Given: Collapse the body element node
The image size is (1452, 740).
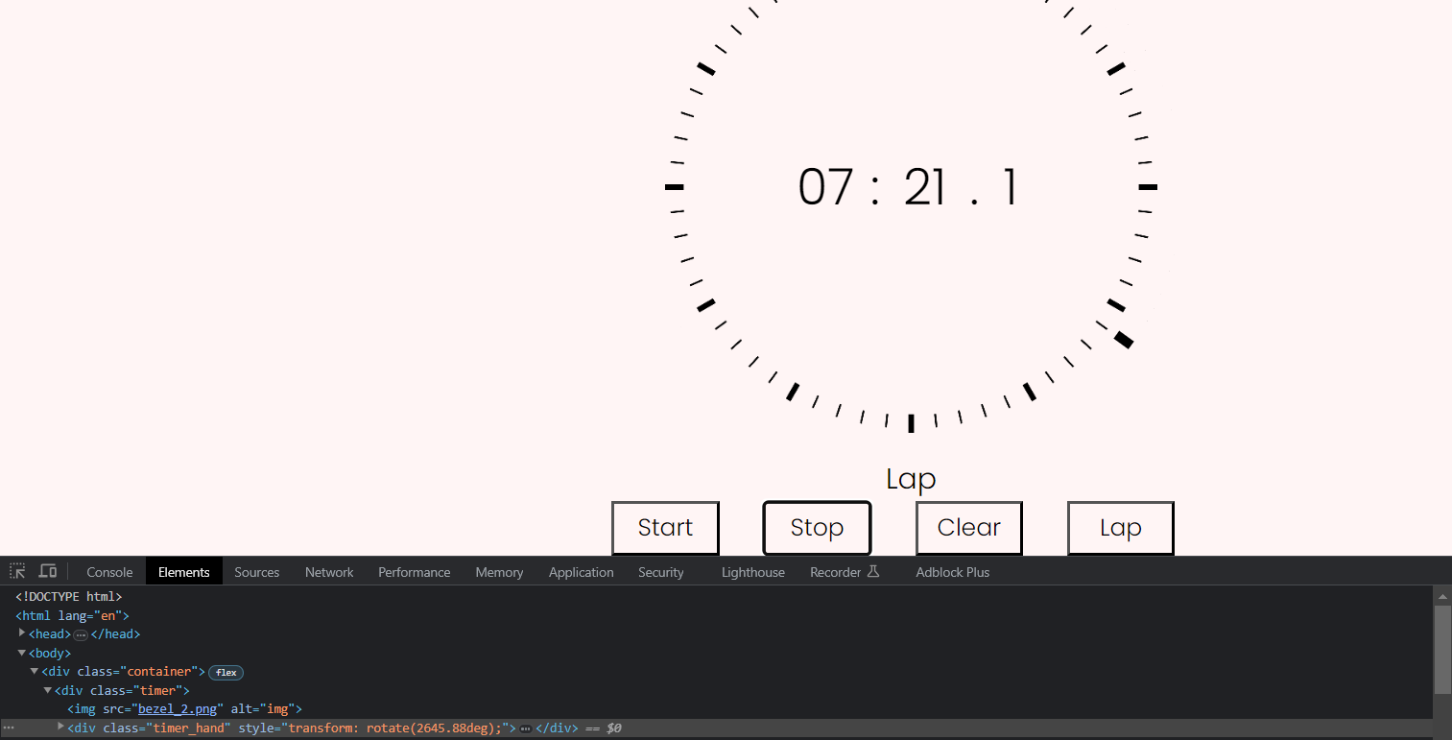Looking at the screenshot, I should coord(22,653).
